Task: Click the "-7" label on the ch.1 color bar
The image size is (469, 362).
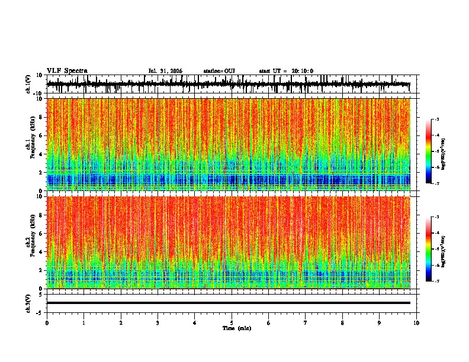Action: (436, 183)
